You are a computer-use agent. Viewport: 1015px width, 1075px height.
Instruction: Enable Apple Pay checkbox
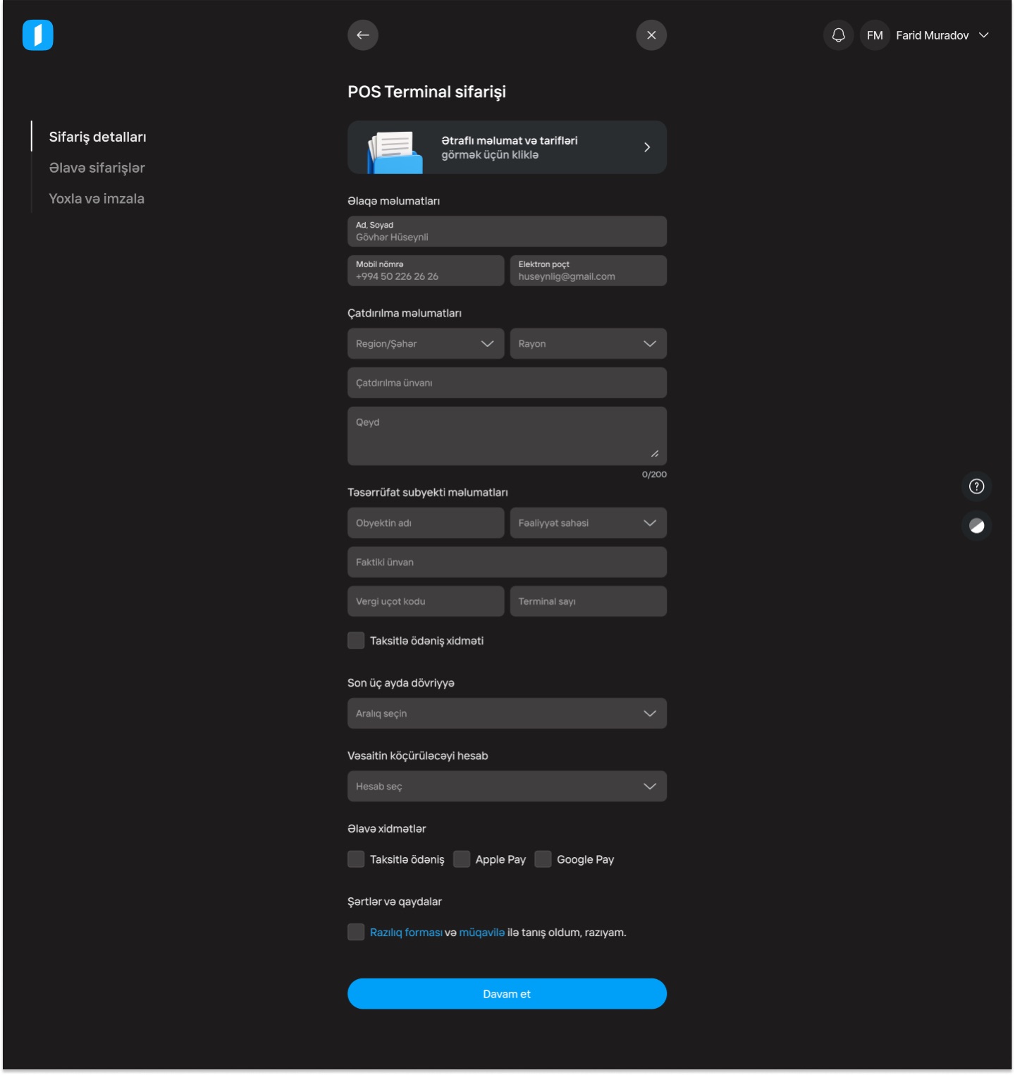click(462, 859)
